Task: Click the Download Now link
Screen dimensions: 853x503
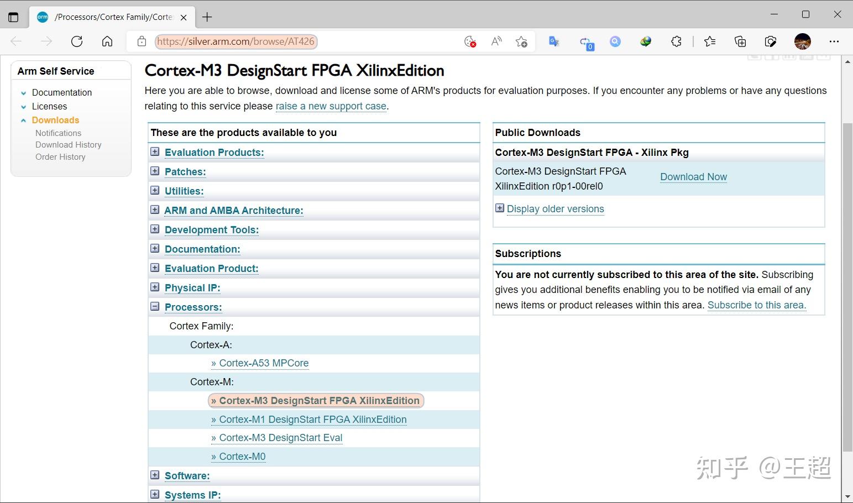Action: click(693, 177)
